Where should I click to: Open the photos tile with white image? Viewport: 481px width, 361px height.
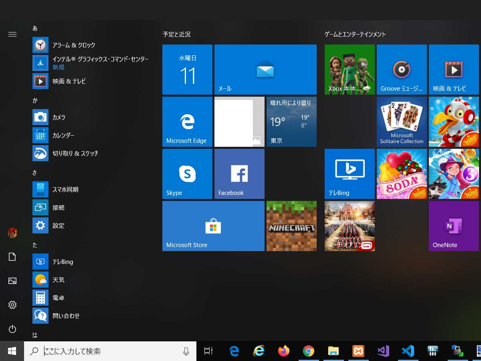(239, 122)
